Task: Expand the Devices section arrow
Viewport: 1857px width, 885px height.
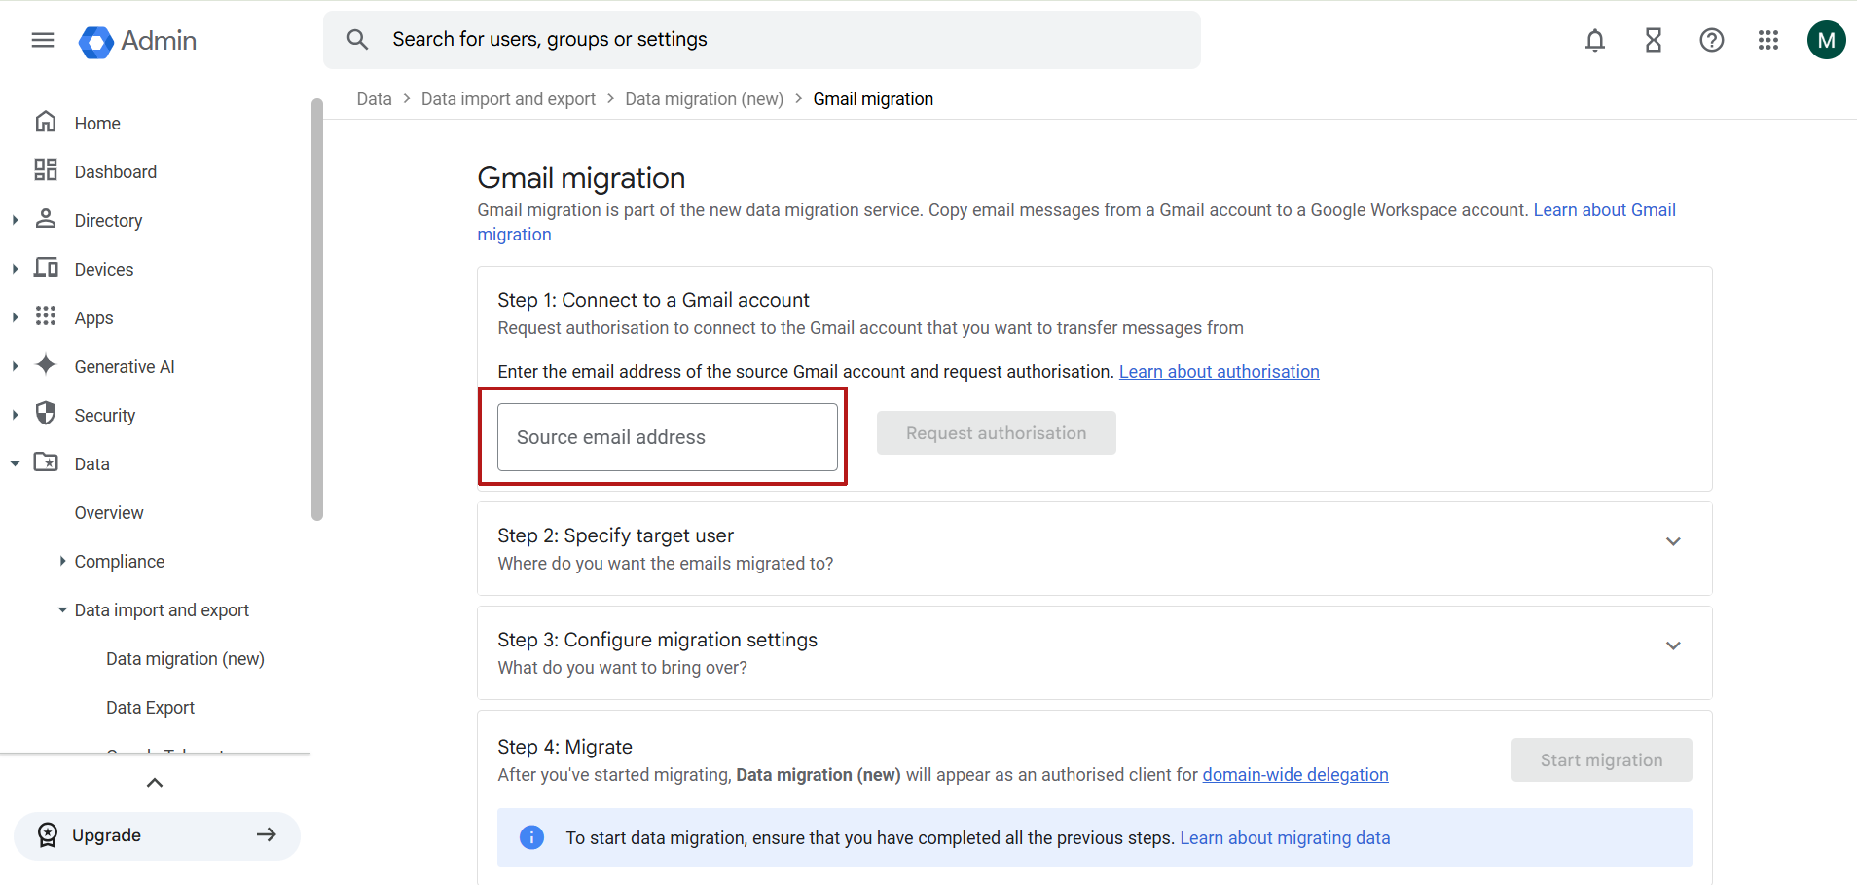Action: (15, 270)
